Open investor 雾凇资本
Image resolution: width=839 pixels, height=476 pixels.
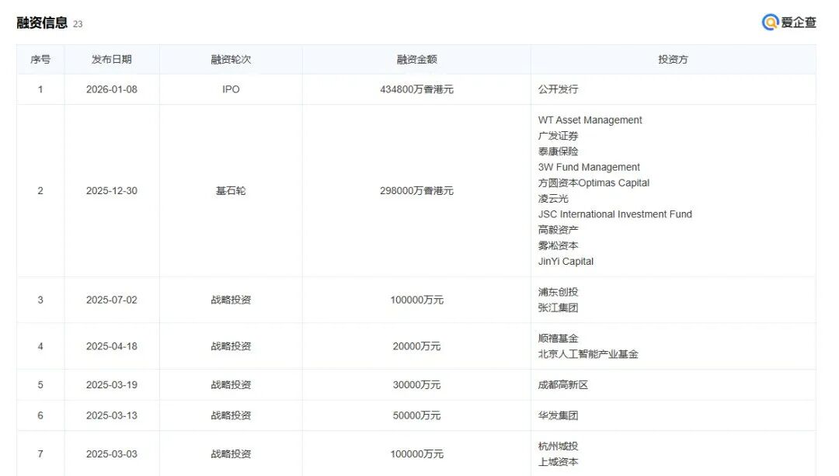558,245
